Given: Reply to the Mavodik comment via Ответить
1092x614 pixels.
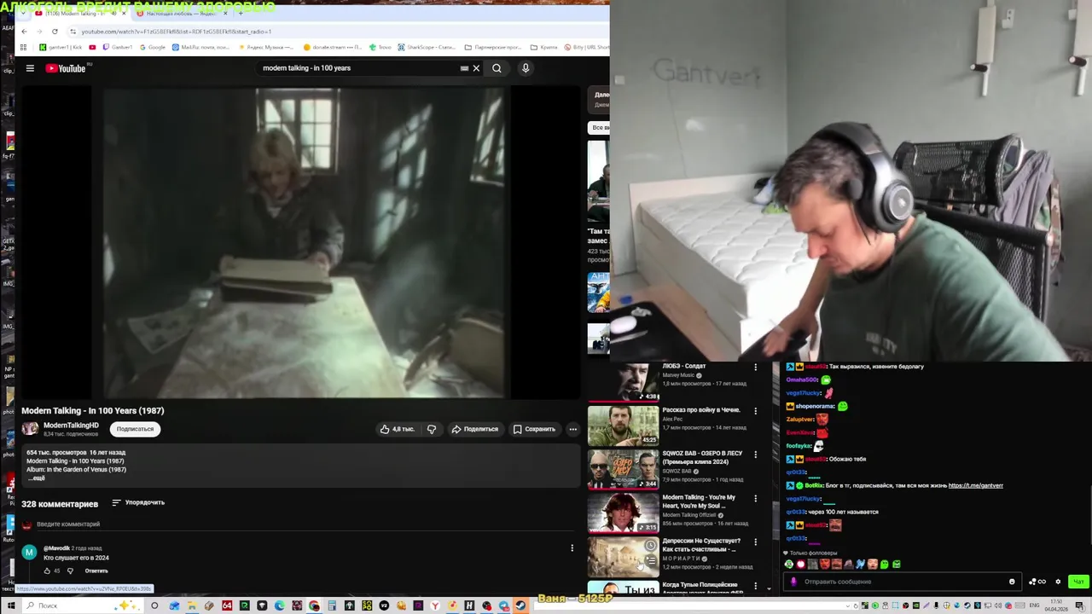Looking at the screenshot, I should pyautogui.click(x=96, y=571).
